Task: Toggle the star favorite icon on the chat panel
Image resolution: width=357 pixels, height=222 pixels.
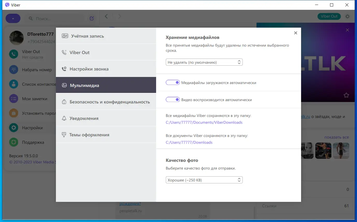Action: [346, 95]
